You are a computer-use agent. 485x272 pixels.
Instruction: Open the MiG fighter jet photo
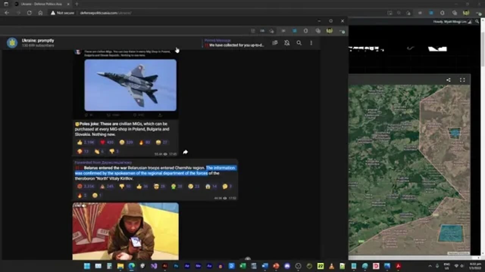point(130,85)
